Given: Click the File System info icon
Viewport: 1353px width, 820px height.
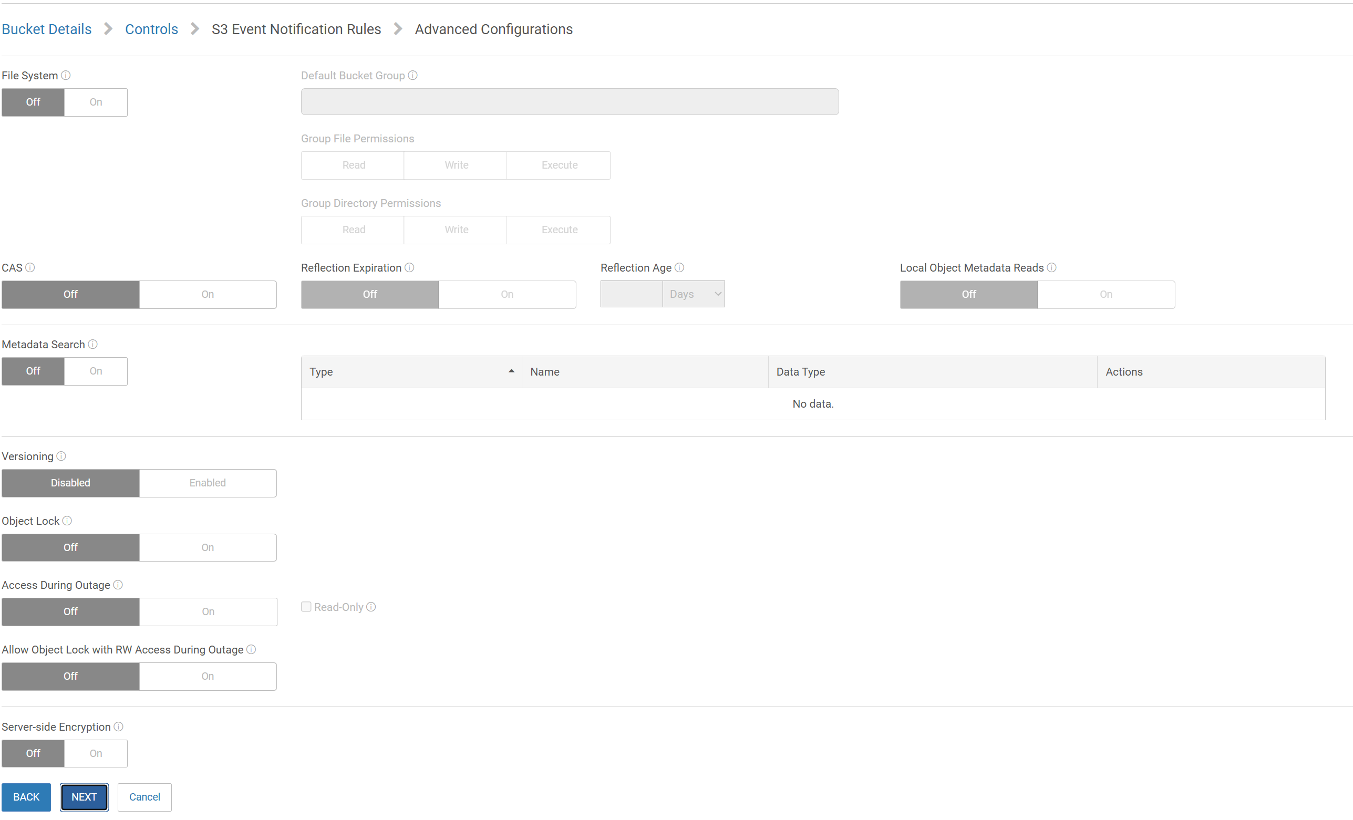Looking at the screenshot, I should pos(66,75).
